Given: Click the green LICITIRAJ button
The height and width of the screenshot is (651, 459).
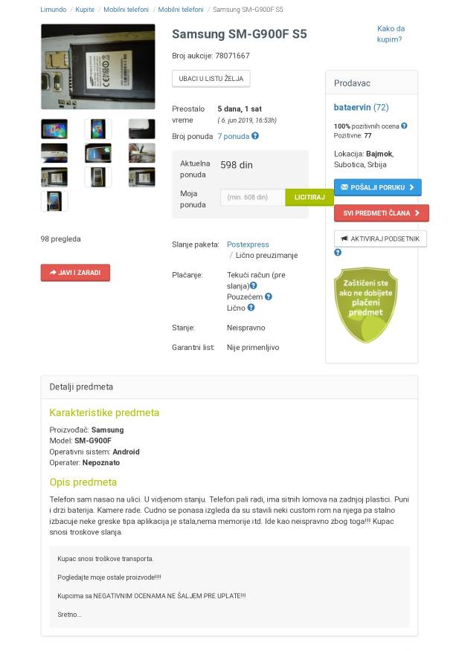Looking at the screenshot, I should (x=309, y=197).
